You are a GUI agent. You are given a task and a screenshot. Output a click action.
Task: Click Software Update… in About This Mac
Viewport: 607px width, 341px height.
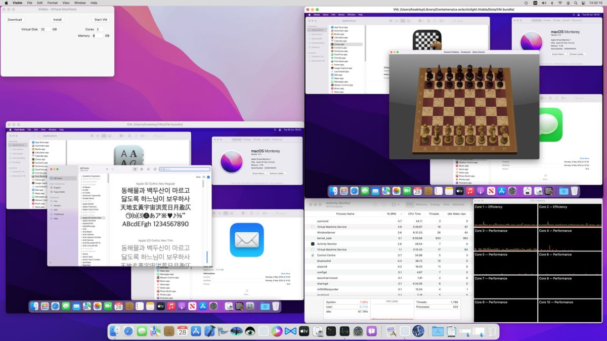tap(277, 174)
